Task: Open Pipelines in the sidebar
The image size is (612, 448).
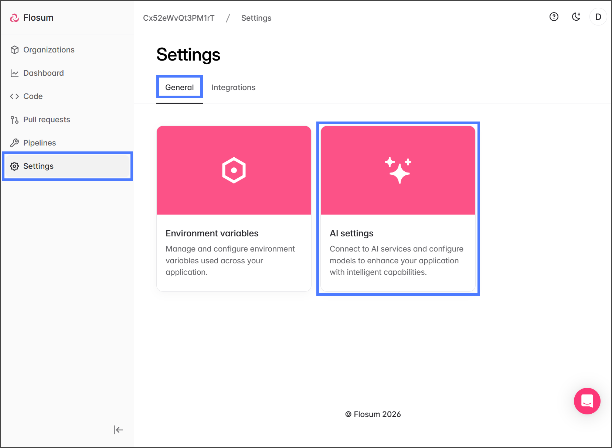Action: click(40, 143)
